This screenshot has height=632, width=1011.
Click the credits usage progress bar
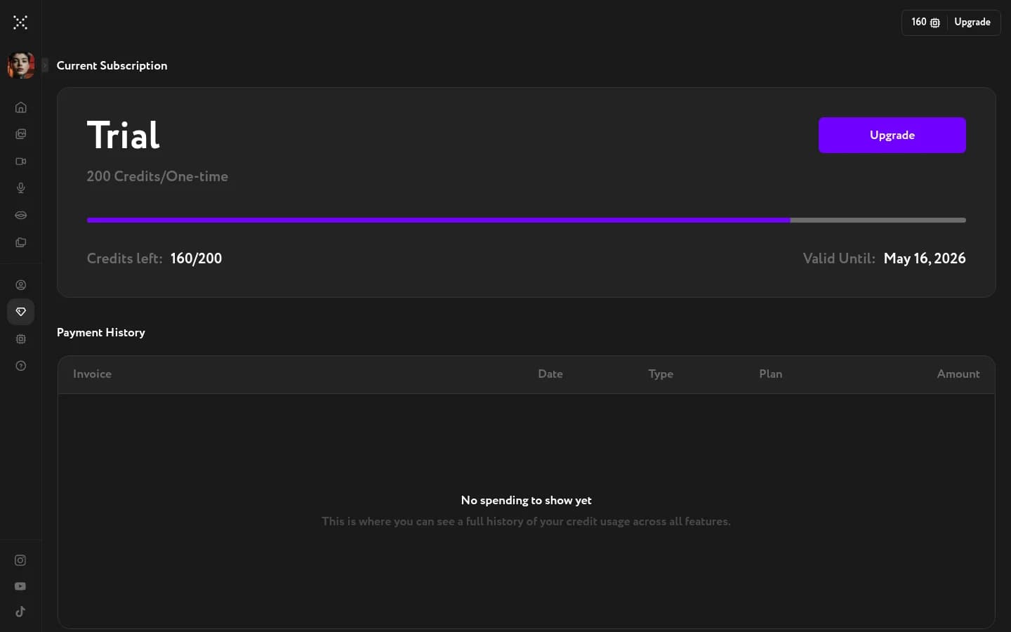(x=527, y=220)
